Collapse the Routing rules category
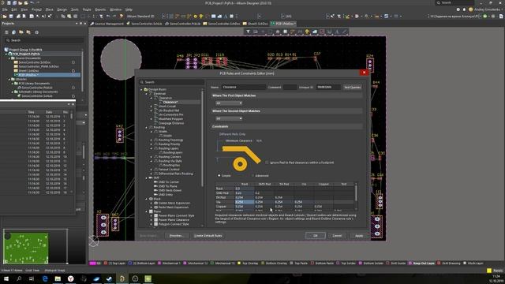 coord(147,127)
